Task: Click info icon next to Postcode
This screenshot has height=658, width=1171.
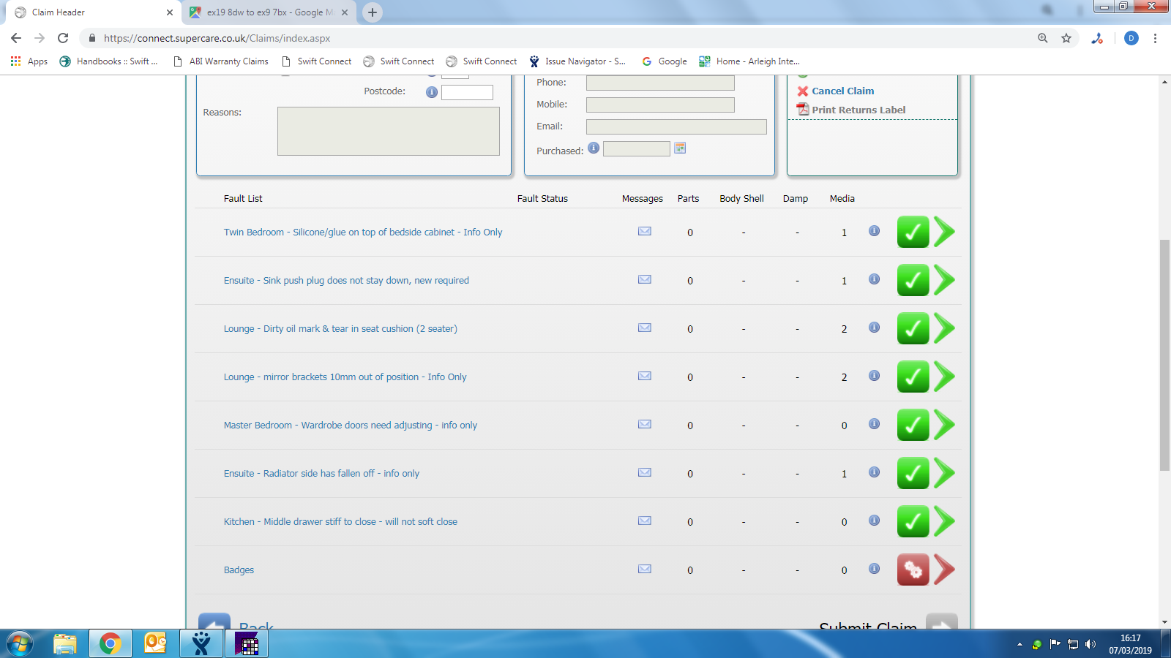Action: [432, 92]
